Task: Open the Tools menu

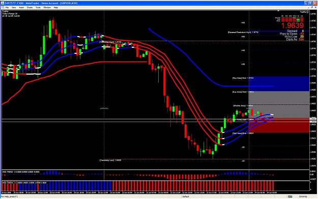Action: [38, 8]
